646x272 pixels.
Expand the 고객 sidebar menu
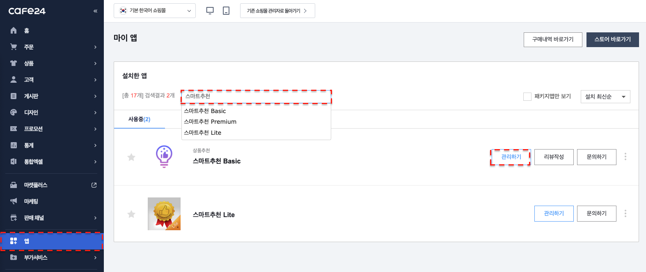tap(95, 80)
